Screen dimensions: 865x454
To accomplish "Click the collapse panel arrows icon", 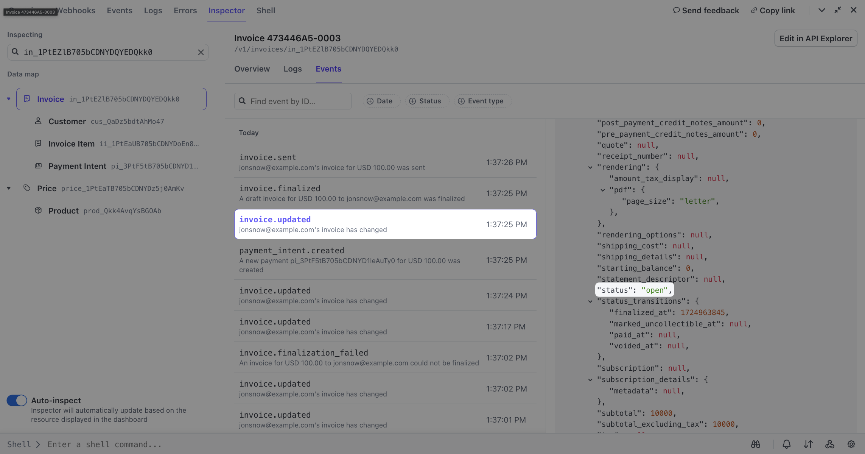I will click(x=838, y=10).
